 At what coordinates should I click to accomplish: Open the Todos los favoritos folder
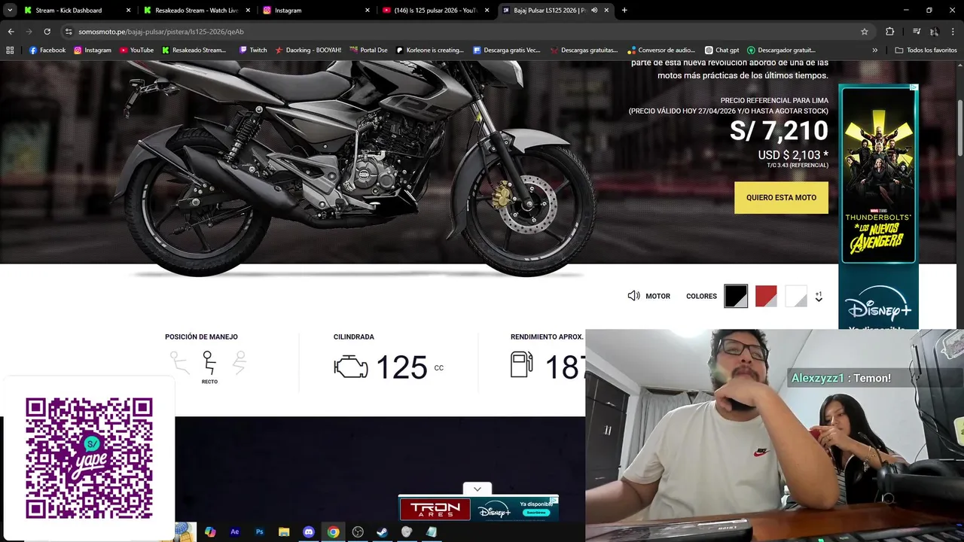click(926, 50)
